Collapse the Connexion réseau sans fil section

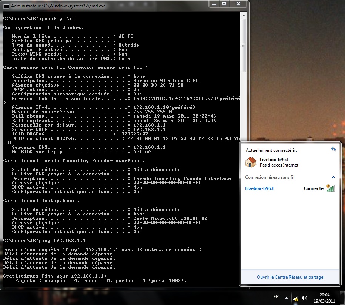[333, 177]
